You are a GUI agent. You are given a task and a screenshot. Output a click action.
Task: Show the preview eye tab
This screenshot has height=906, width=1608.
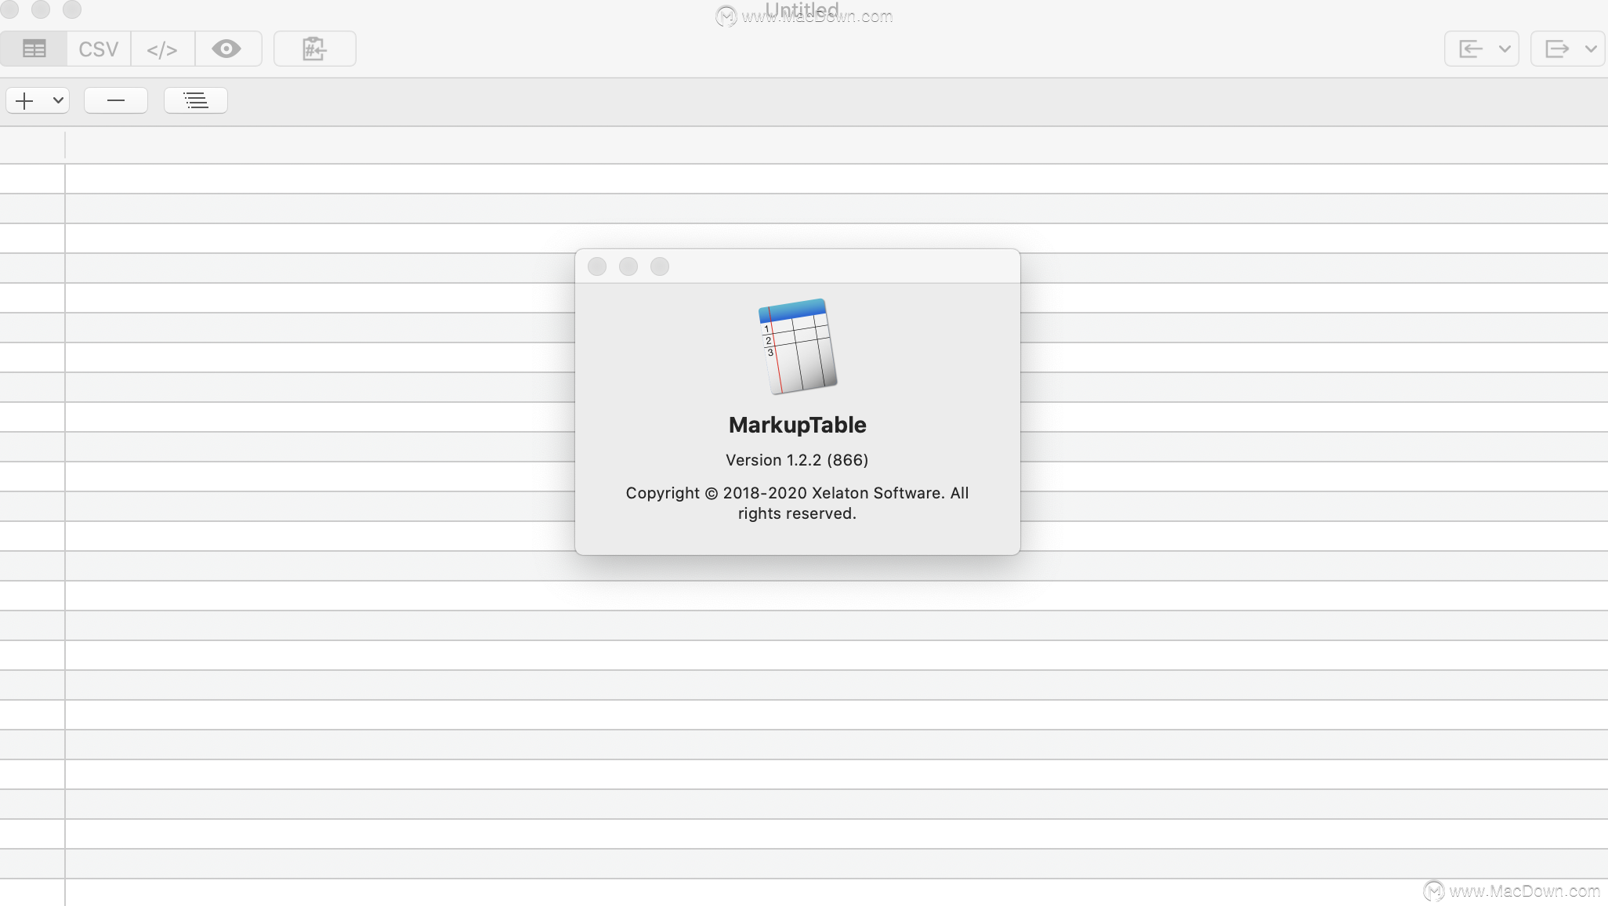tap(227, 49)
